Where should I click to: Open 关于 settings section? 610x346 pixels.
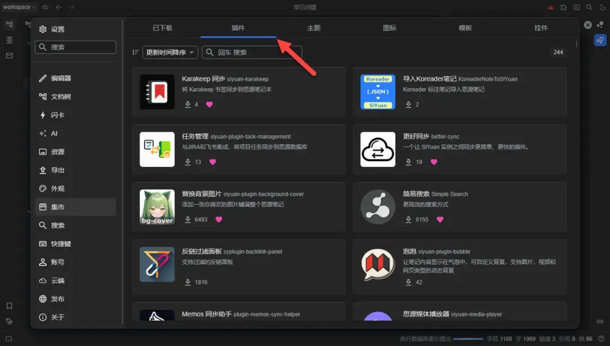click(x=76, y=317)
